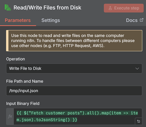Run the node with Execute step
The height and width of the screenshot is (127, 146).
[124, 8]
